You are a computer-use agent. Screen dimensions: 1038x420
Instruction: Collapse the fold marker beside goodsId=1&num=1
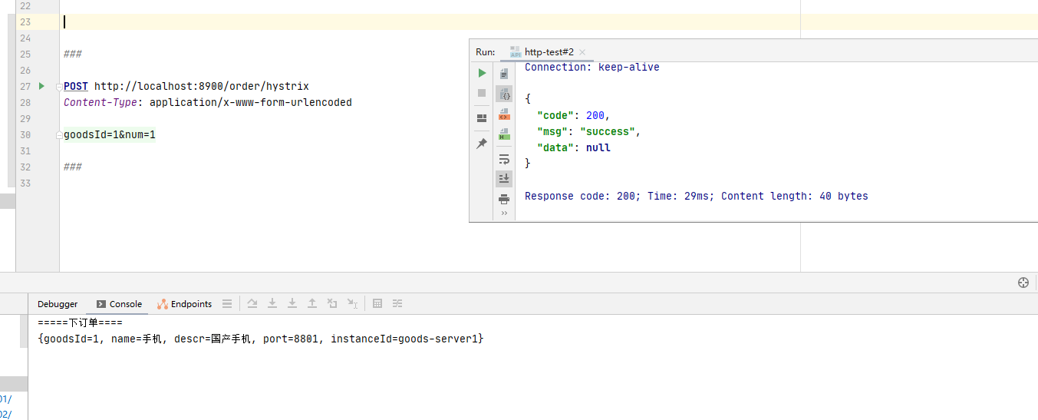point(59,136)
